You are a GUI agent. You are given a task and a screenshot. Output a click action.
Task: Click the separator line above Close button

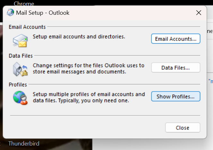click(x=105, y=115)
